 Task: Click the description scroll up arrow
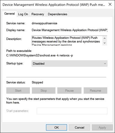(105, 38)
